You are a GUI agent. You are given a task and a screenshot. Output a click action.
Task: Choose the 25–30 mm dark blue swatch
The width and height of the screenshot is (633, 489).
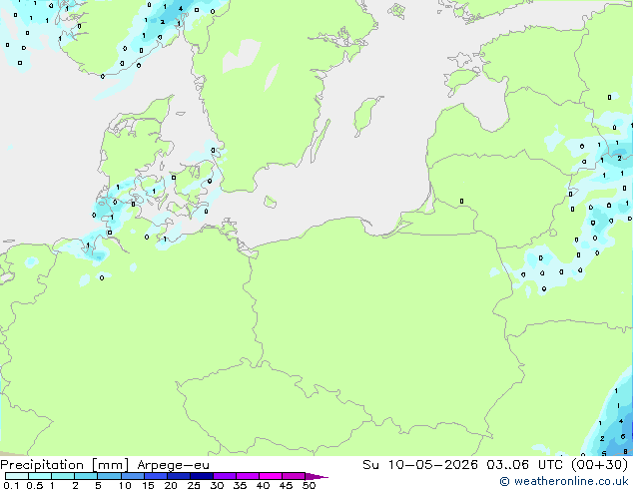202,476
